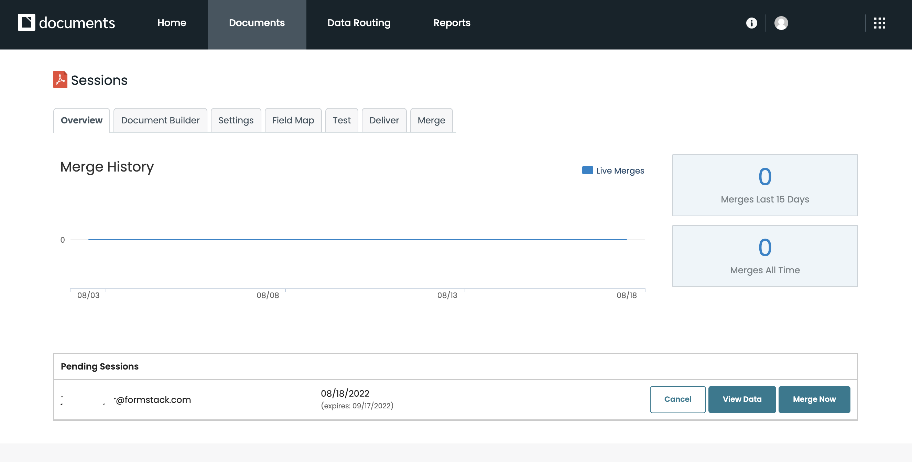This screenshot has height=462, width=912.
Task: Toggle the Live Merges legend swatch
Action: 587,170
